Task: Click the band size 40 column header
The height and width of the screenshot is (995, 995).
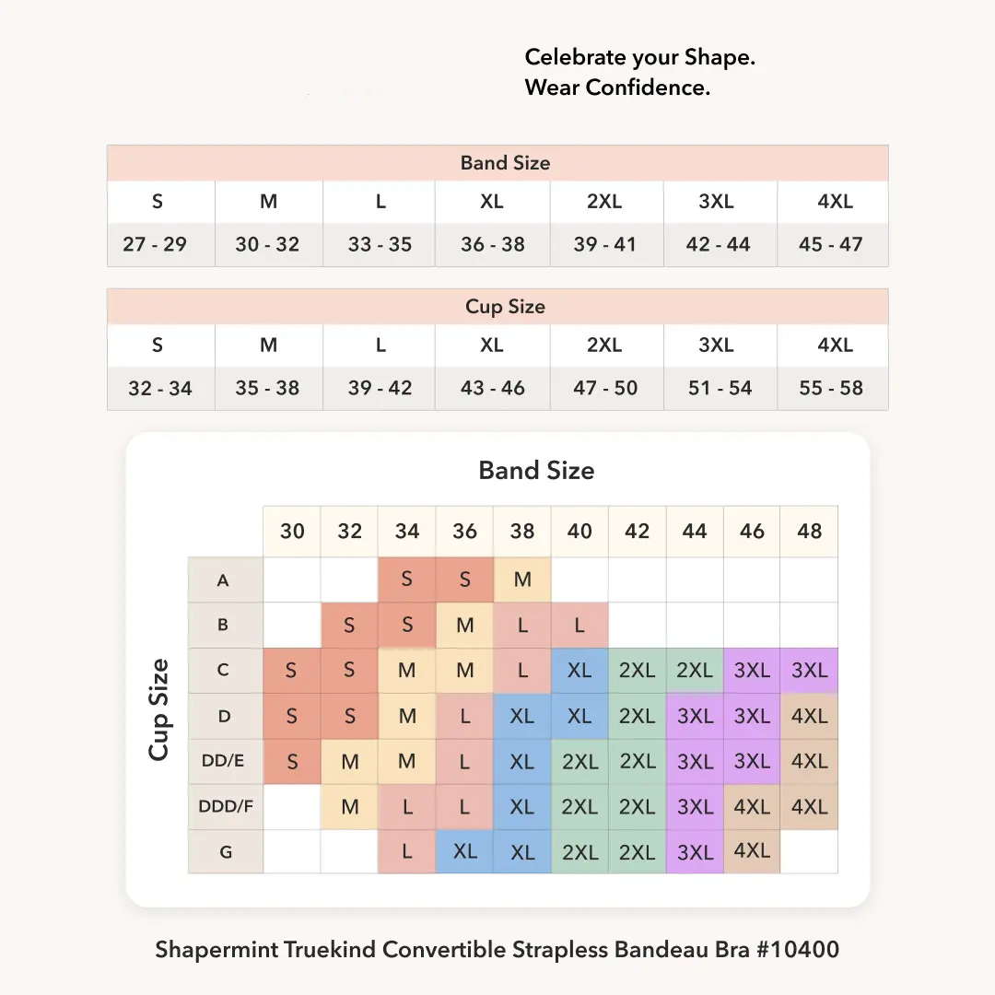Action: pos(579,532)
